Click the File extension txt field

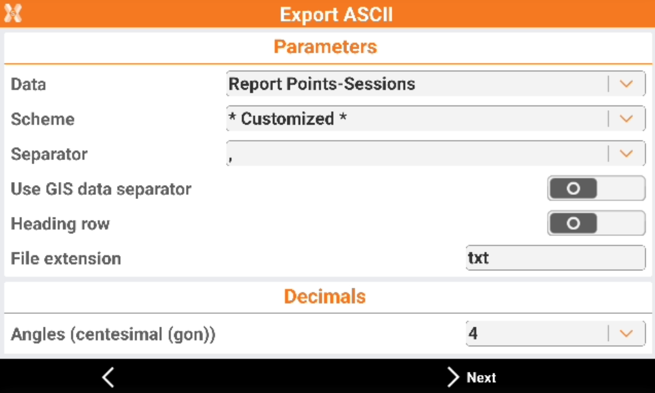pos(555,258)
